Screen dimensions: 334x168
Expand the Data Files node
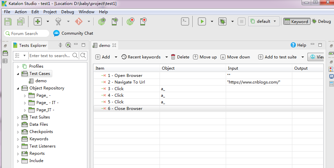coord(18,125)
